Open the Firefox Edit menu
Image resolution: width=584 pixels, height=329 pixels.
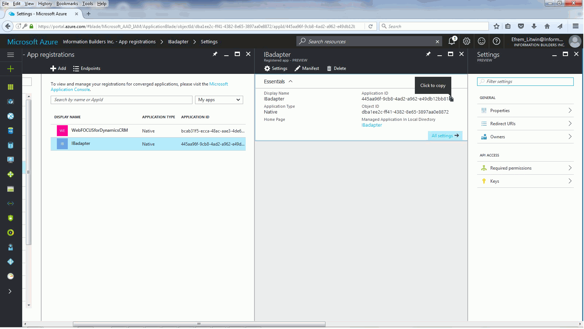(17, 4)
